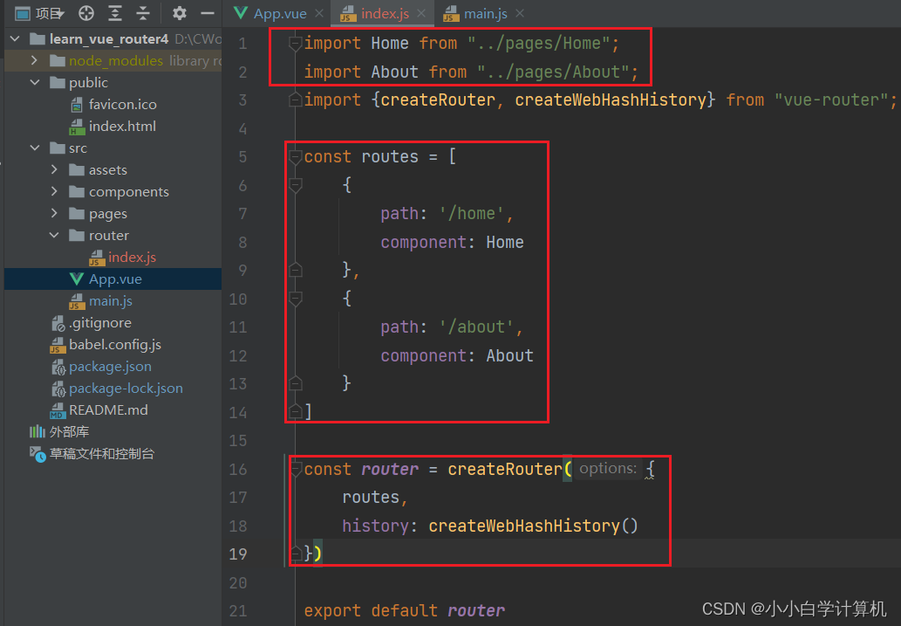Close the index.js tab

pyautogui.click(x=421, y=13)
